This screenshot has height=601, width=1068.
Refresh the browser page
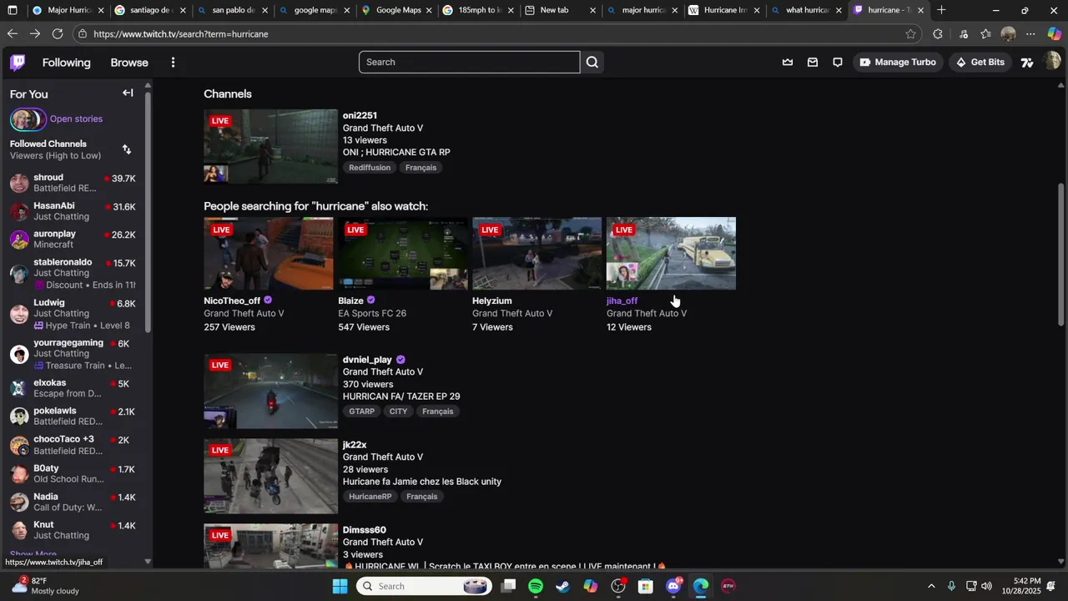(x=57, y=34)
